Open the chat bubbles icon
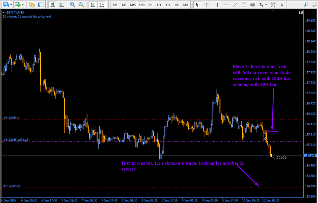Image resolution: width=318 pixels, height=203 pixels. (315, 5)
